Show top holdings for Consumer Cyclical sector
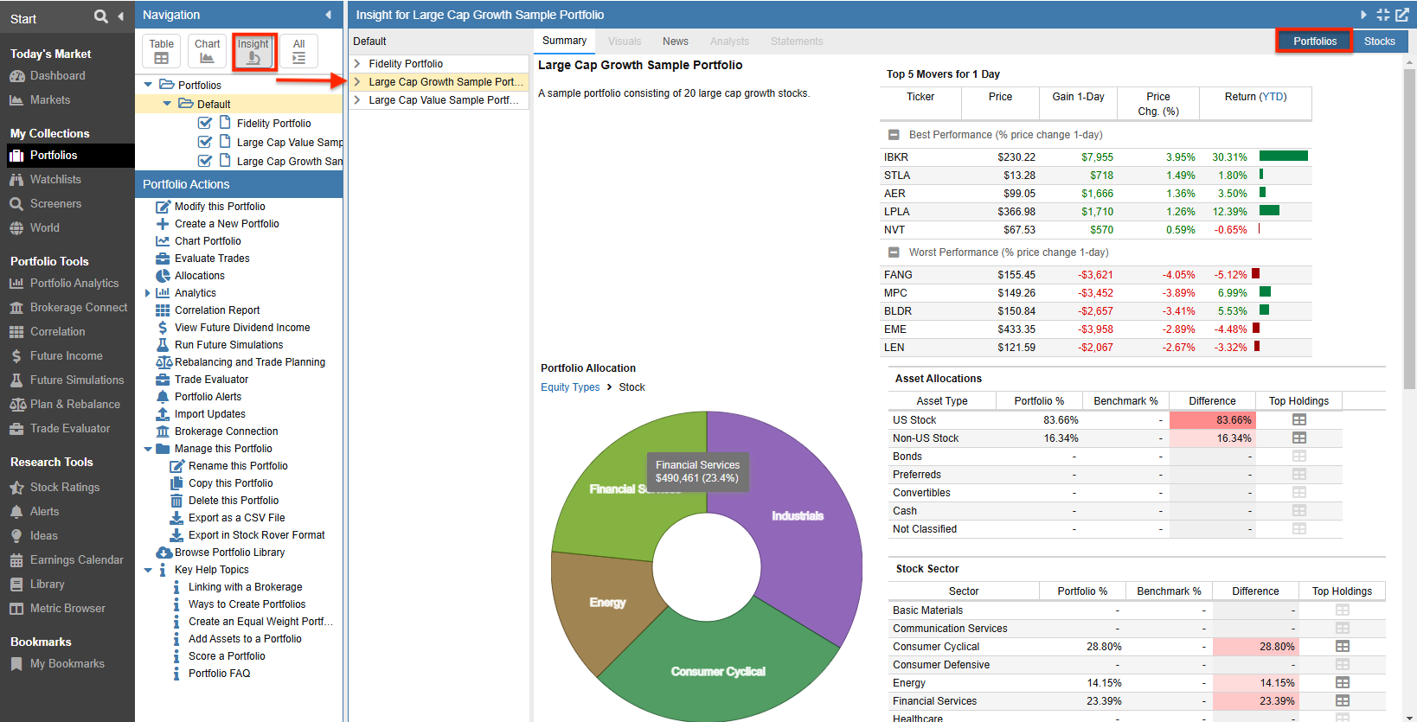 [x=1342, y=647]
